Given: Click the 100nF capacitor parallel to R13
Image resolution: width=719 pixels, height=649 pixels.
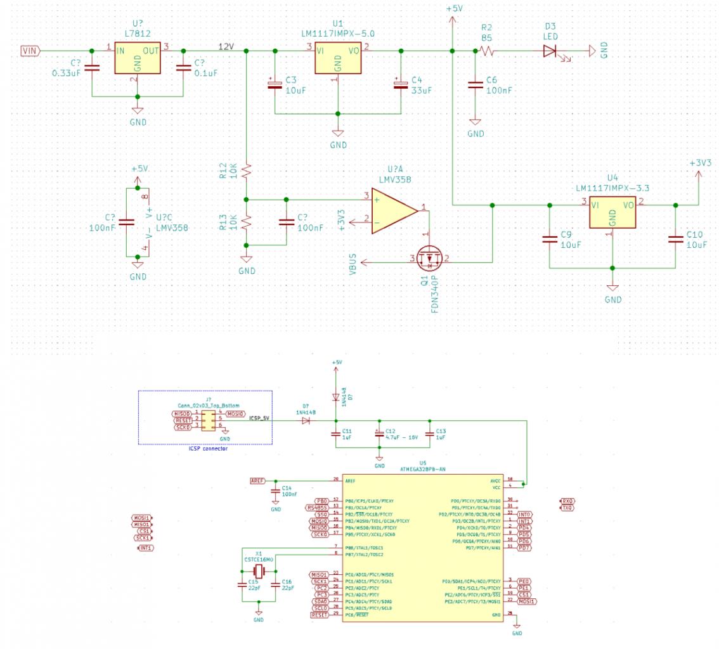Looking at the screenshot, I should 287,222.
